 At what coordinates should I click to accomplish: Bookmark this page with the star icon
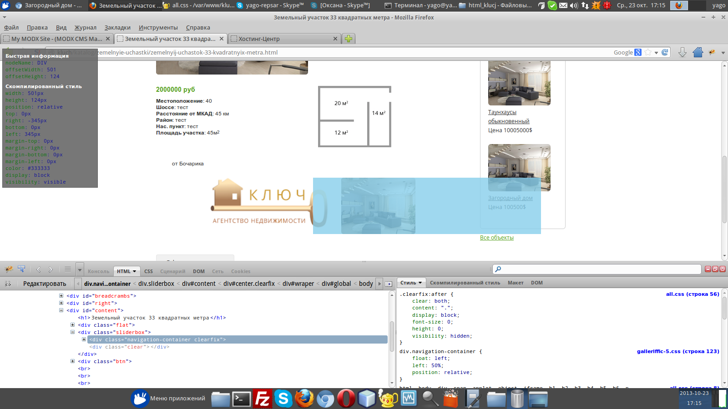(648, 52)
